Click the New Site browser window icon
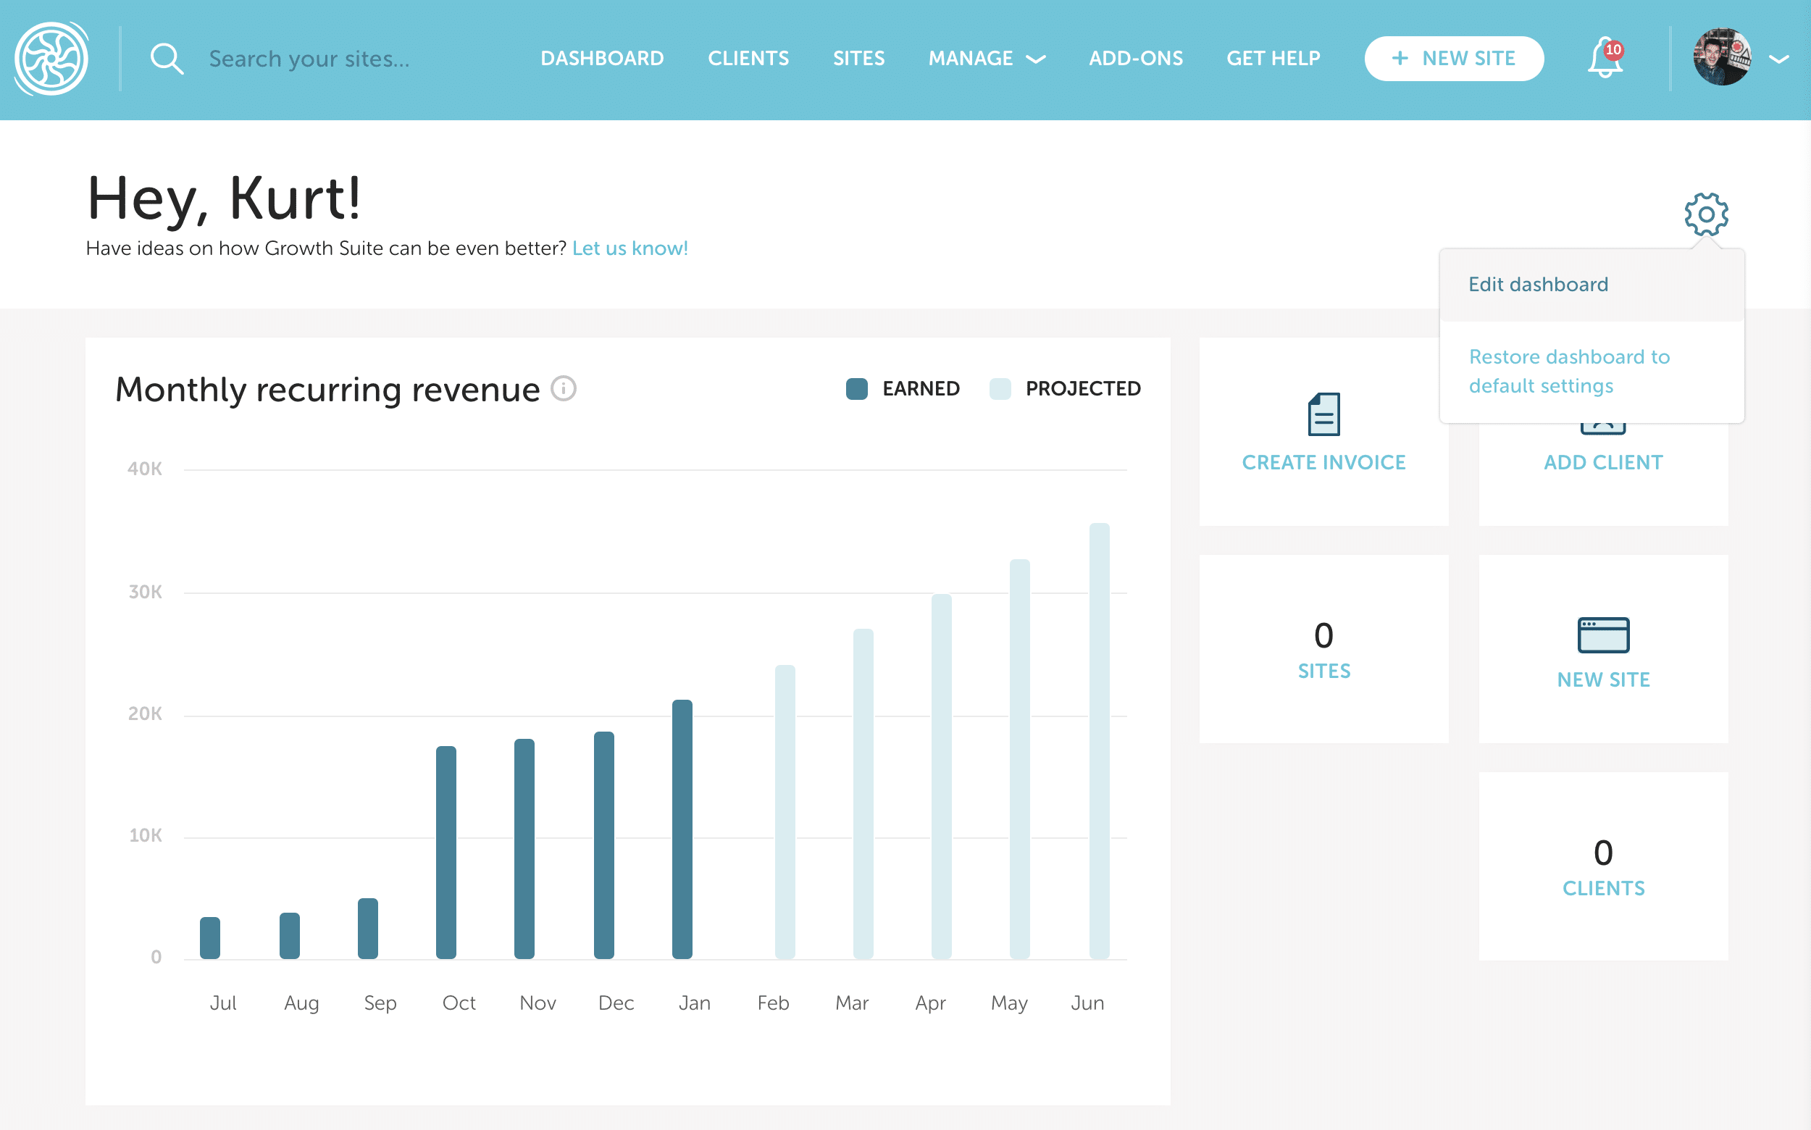Viewport: 1811px width, 1130px height. (x=1602, y=635)
